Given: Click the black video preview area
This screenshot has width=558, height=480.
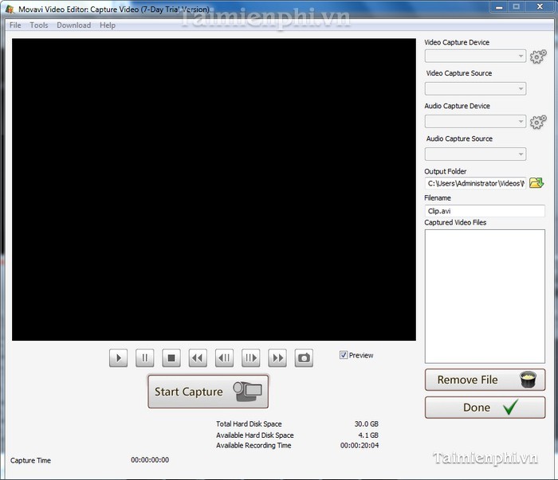Looking at the screenshot, I should pos(214,189).
